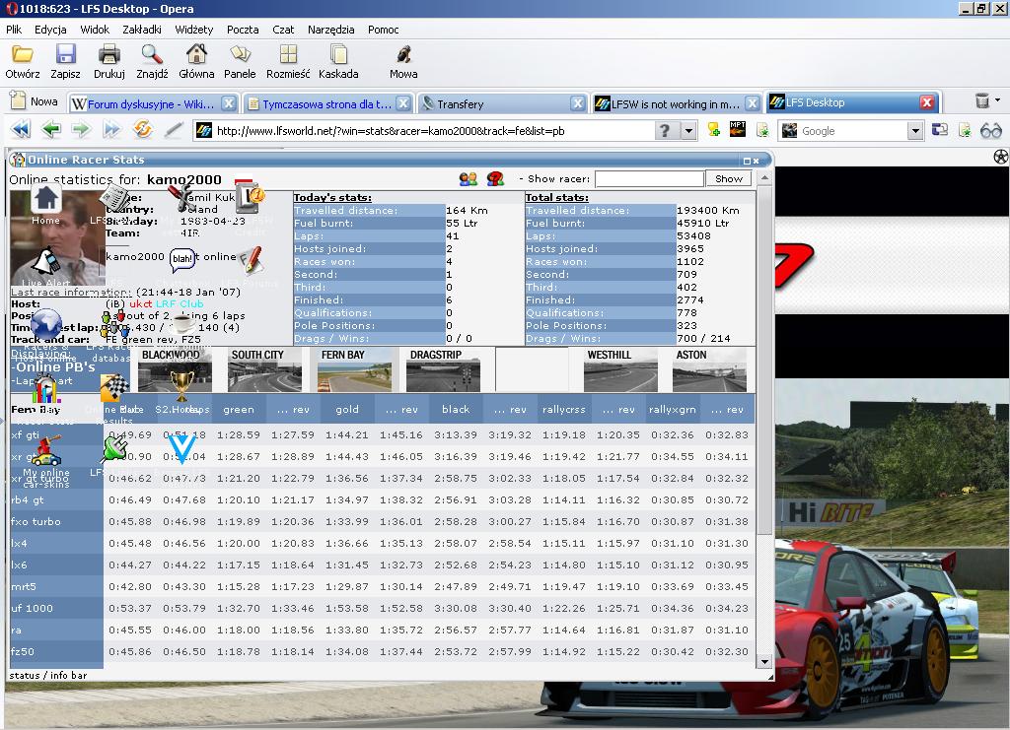The width and height of the screenshot is (1010, 730).
Task: Click the two-people icon near Show racer
Action: coord(469,178)
